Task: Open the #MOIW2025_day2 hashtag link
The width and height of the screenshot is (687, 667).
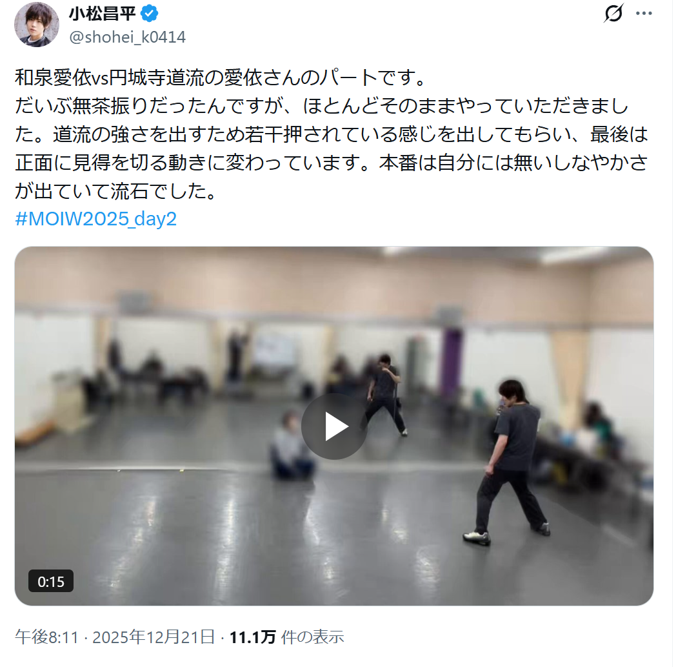Action: 96,219
